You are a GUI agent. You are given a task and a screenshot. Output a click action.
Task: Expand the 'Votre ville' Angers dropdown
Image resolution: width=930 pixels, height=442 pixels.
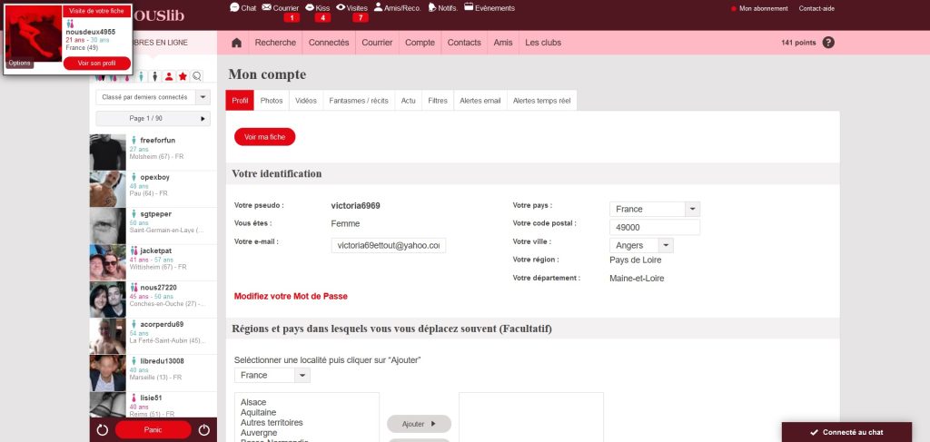pyautogui.click(x=665, y=245)
